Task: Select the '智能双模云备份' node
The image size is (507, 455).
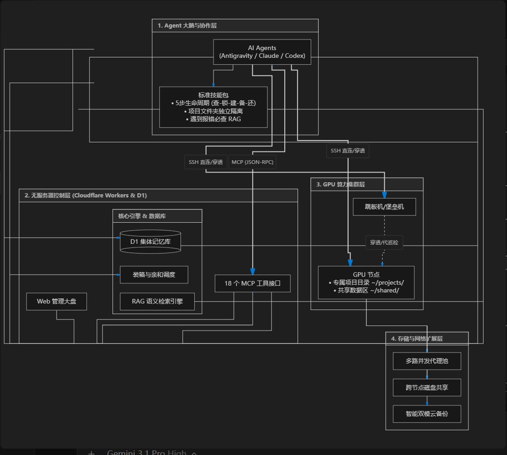Action: [x=427, y=414]
